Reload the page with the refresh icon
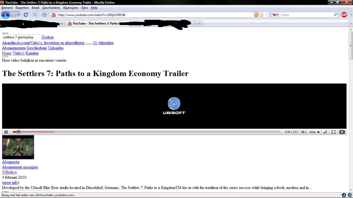 click(26, 15)
